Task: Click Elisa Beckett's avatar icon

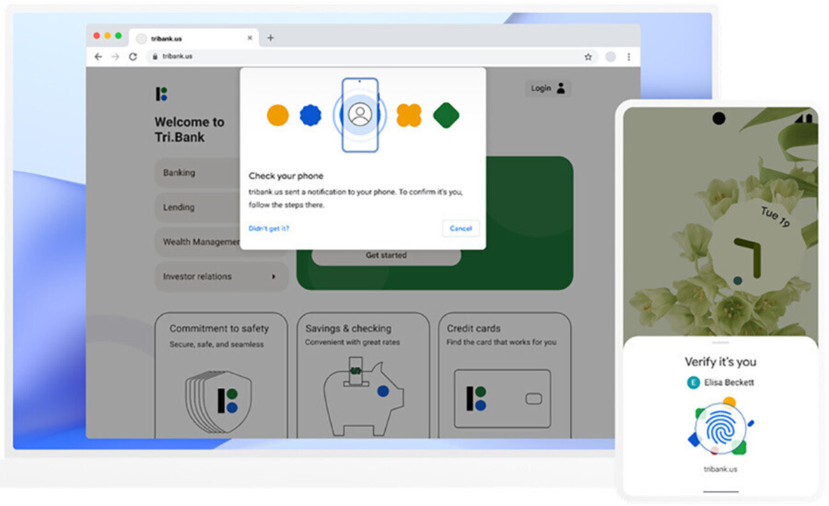Action: click(693, 383)
